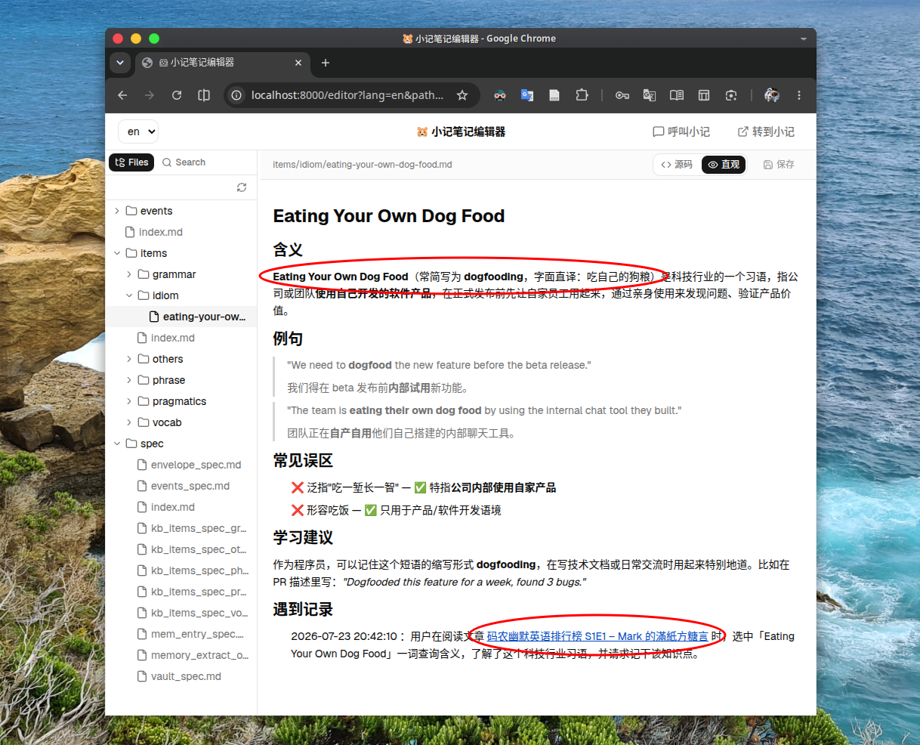The width and height of the screenshot is (920, 745).
Task: Reload the page in Chrome toolbar
Action: click(x=177, y=95)
